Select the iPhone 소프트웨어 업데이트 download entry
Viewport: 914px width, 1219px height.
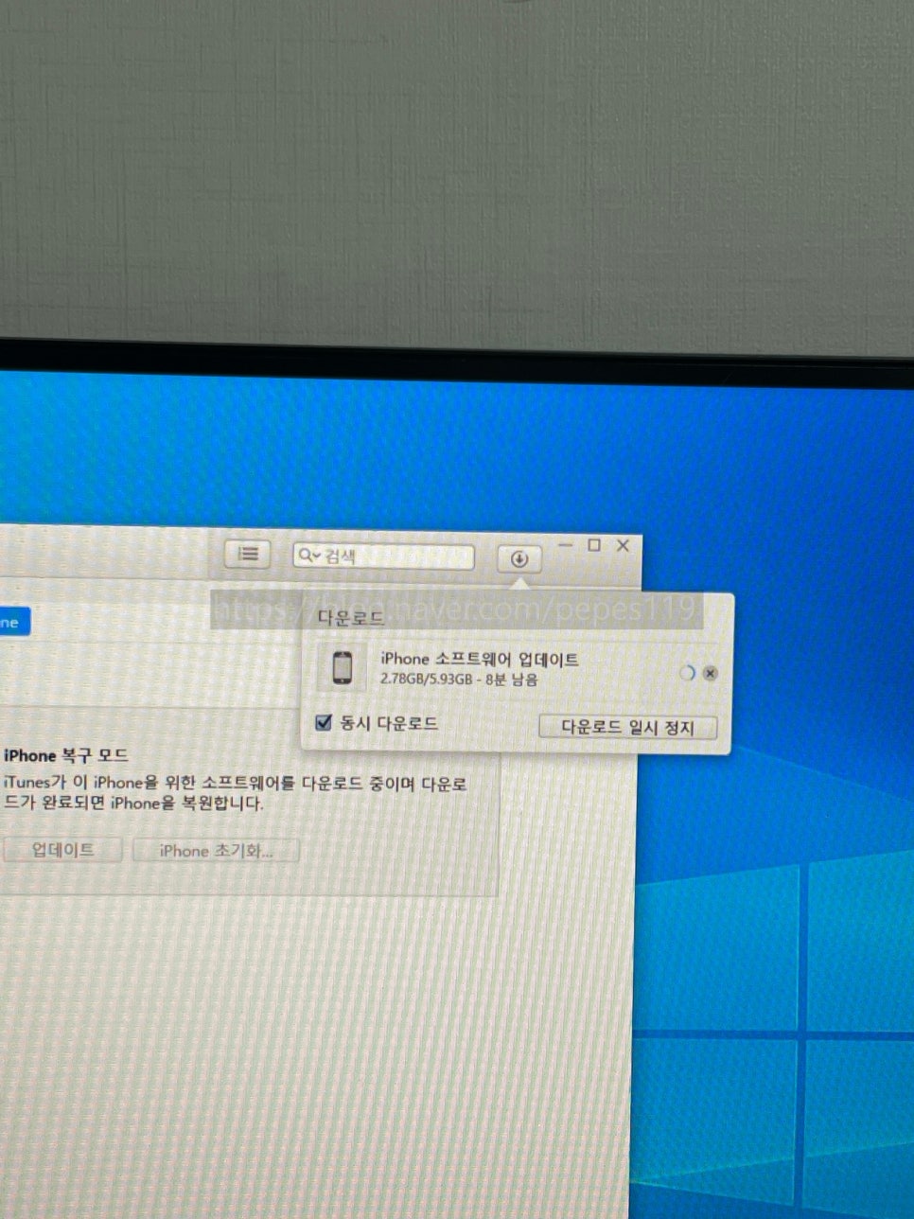(516, 667)
